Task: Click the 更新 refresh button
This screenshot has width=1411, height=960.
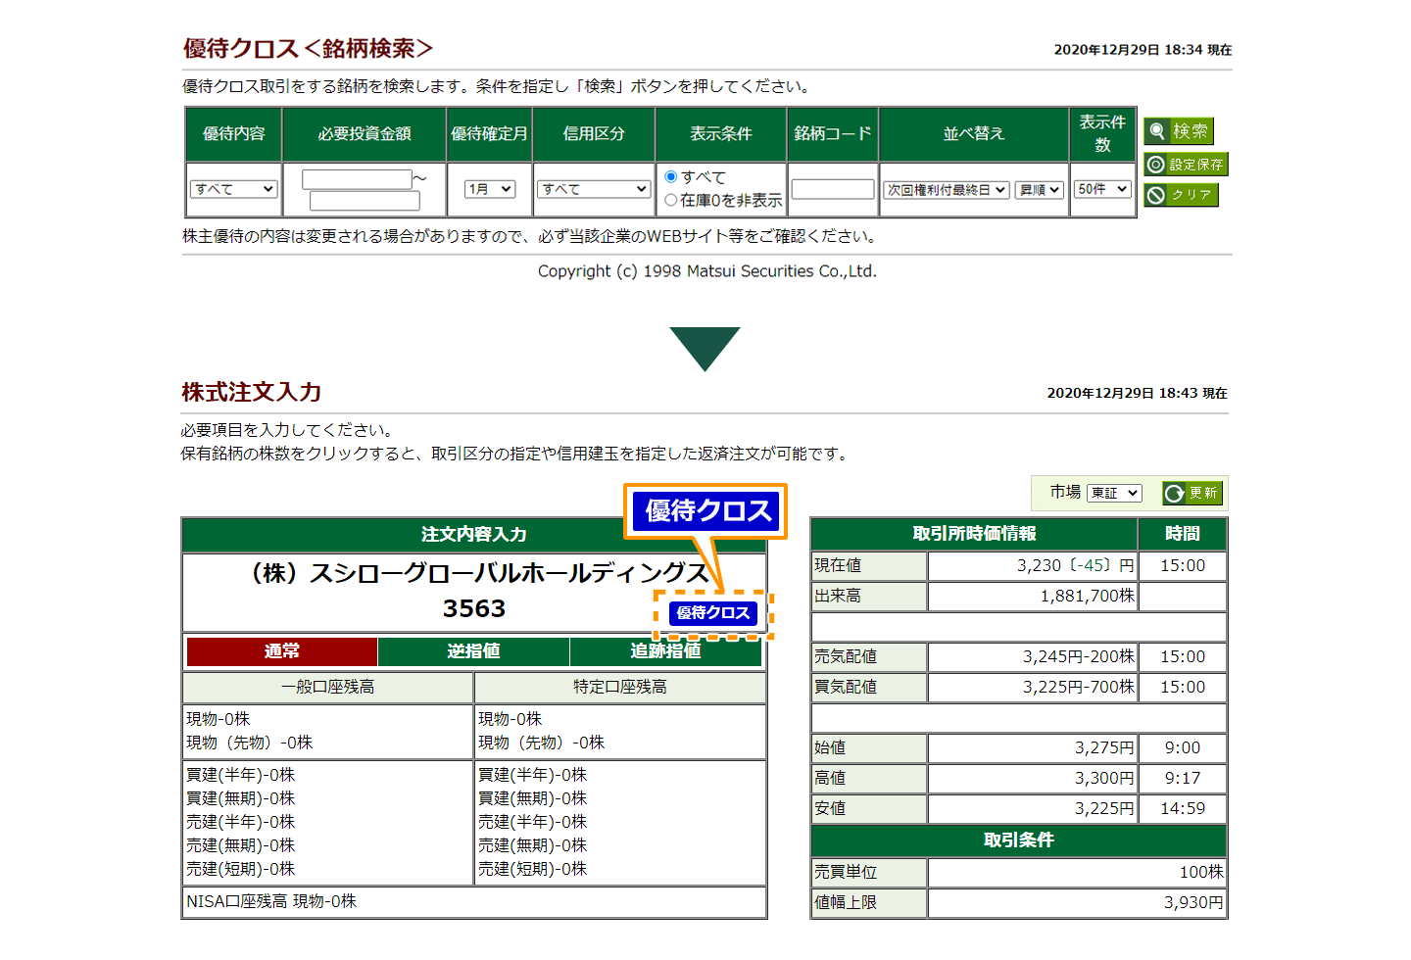Action: (1192, 493)
